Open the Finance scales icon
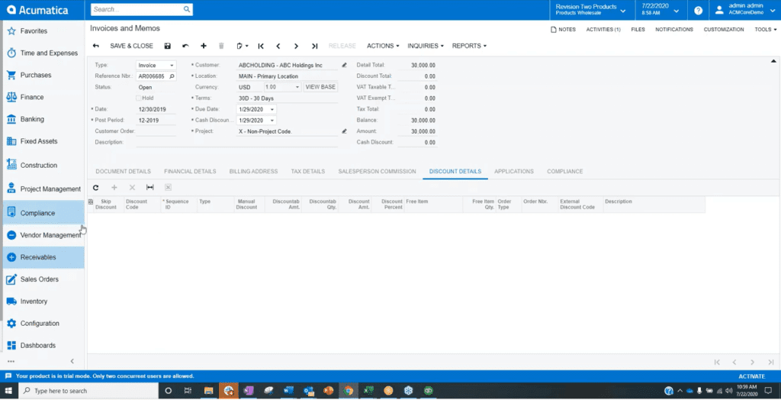The width and height of the screenshot is (781, 400). [11, 97]
